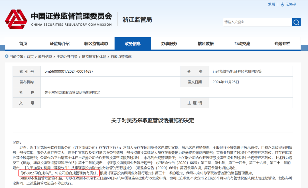
Task: Click the 发文日期 label cell
Action: pos(195,82)
